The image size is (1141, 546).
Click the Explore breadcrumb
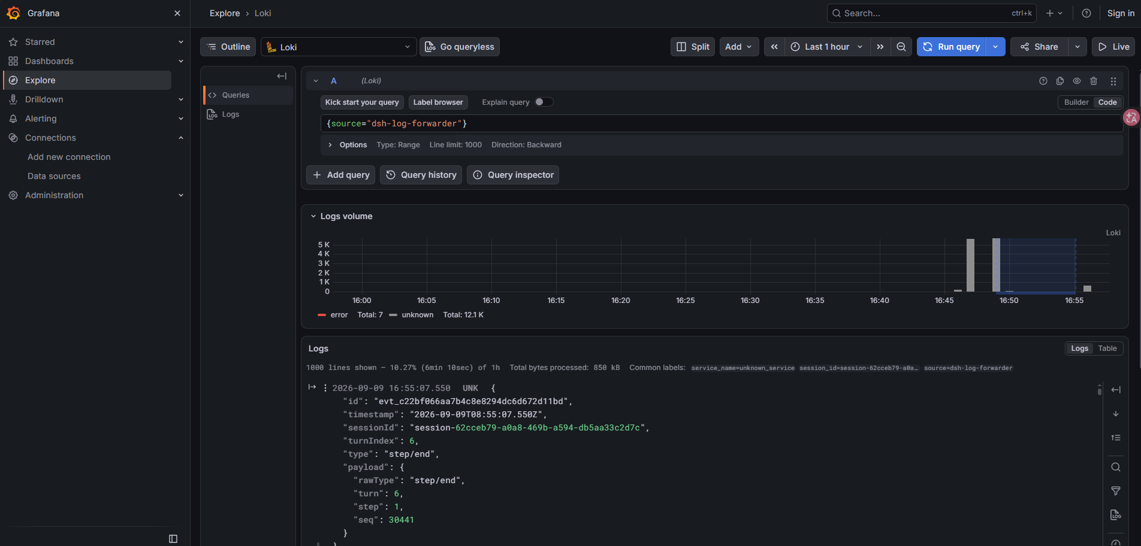(x=225, y=13)
